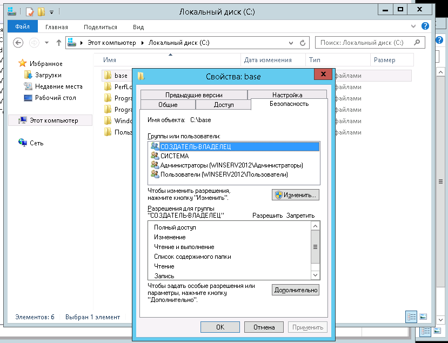
Task: Open Рабочий стол in navigation pane
Action: pyautogui.click(x=56, y=98)
